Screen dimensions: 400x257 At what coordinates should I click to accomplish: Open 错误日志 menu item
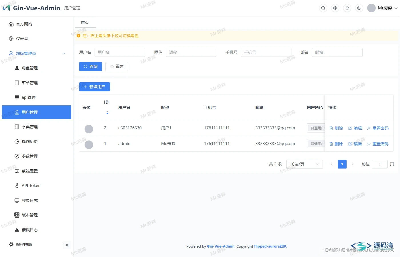coord(37,230)
